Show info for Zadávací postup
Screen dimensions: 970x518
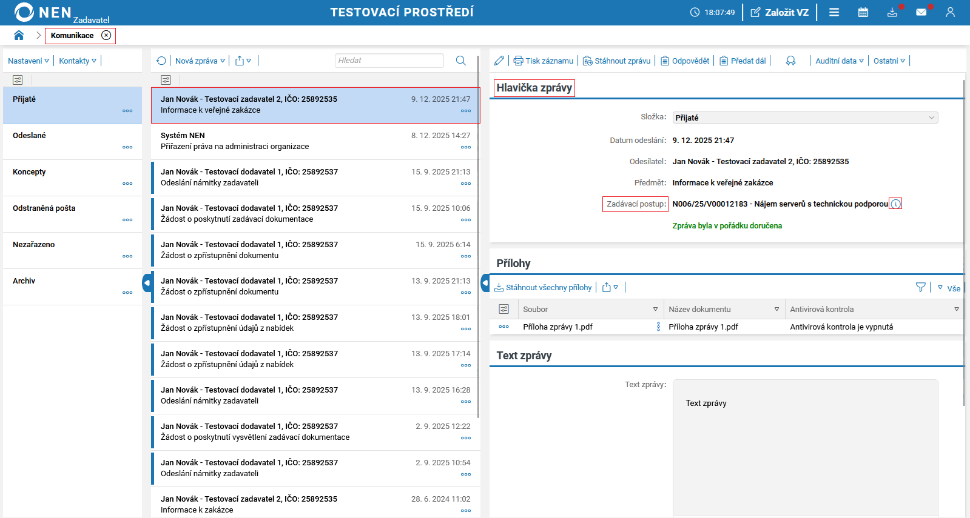point(895,204)
